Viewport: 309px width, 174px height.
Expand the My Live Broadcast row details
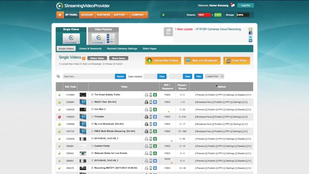[x=92, y=124]
